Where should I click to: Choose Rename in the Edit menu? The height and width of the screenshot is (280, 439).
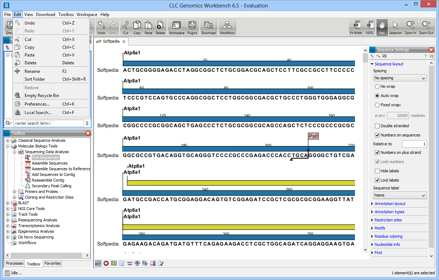point(51,71)
